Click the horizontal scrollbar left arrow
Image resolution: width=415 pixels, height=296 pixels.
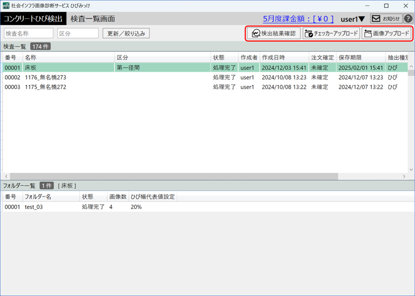point(6,176)
